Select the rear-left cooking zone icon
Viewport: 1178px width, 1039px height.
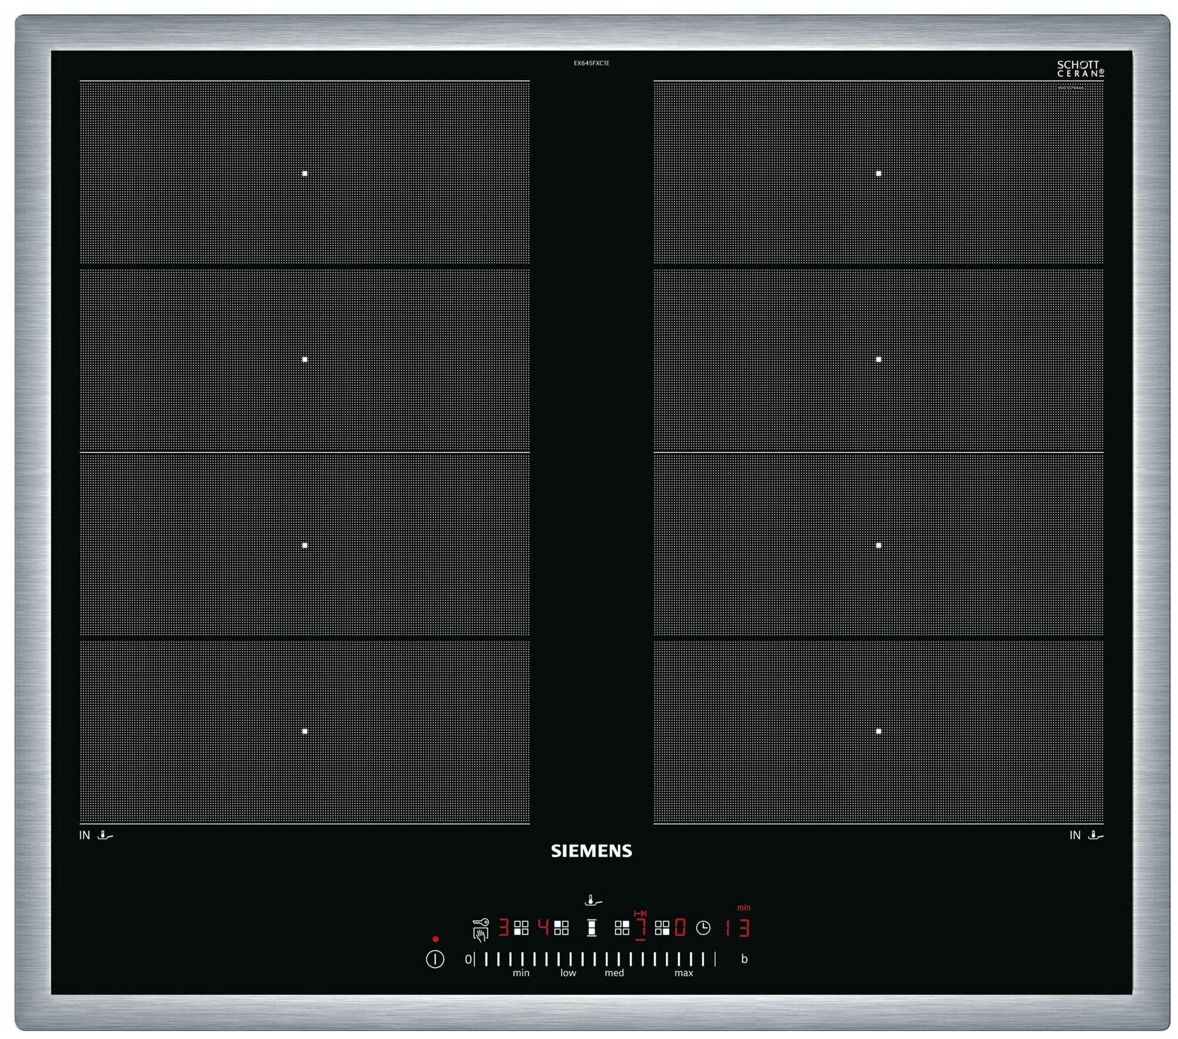click(561, 928)
